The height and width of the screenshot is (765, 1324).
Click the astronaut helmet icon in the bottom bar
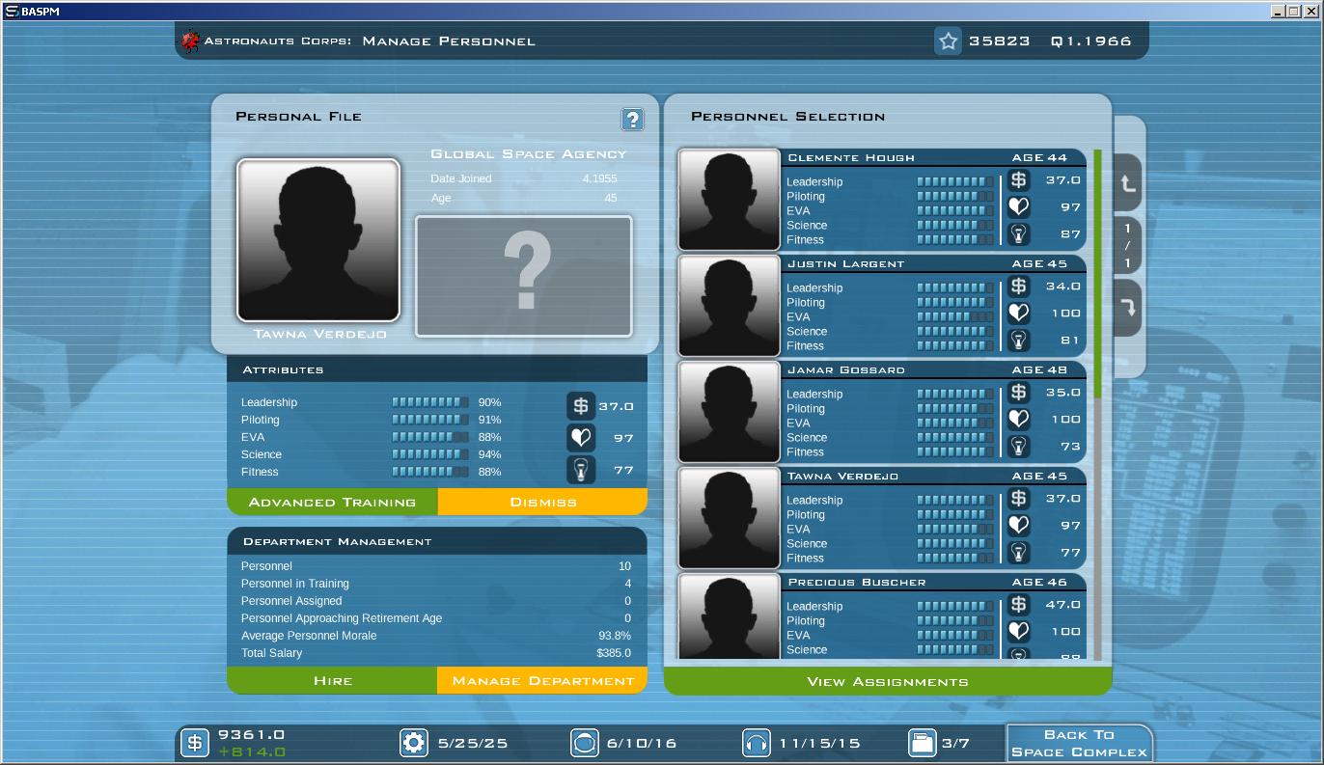click(x=584, y=743)
